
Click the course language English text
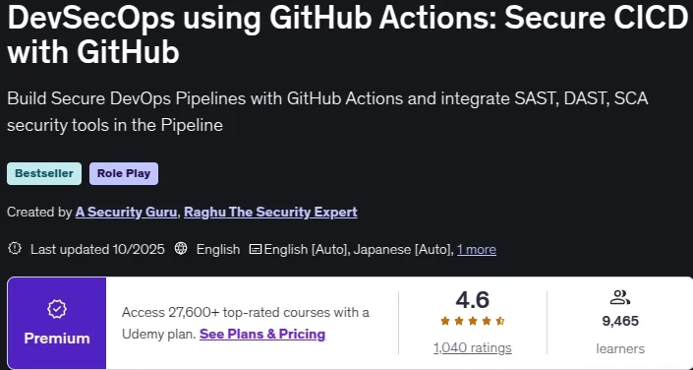click(218, 250)
